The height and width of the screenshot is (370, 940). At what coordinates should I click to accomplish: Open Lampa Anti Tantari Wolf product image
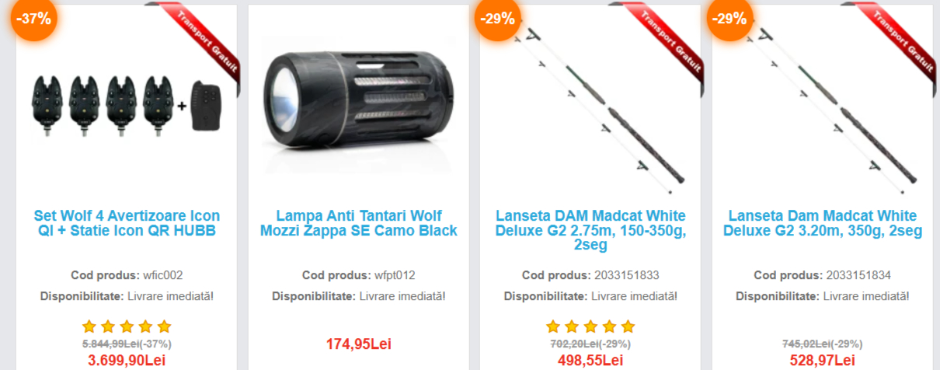(359, 103)
